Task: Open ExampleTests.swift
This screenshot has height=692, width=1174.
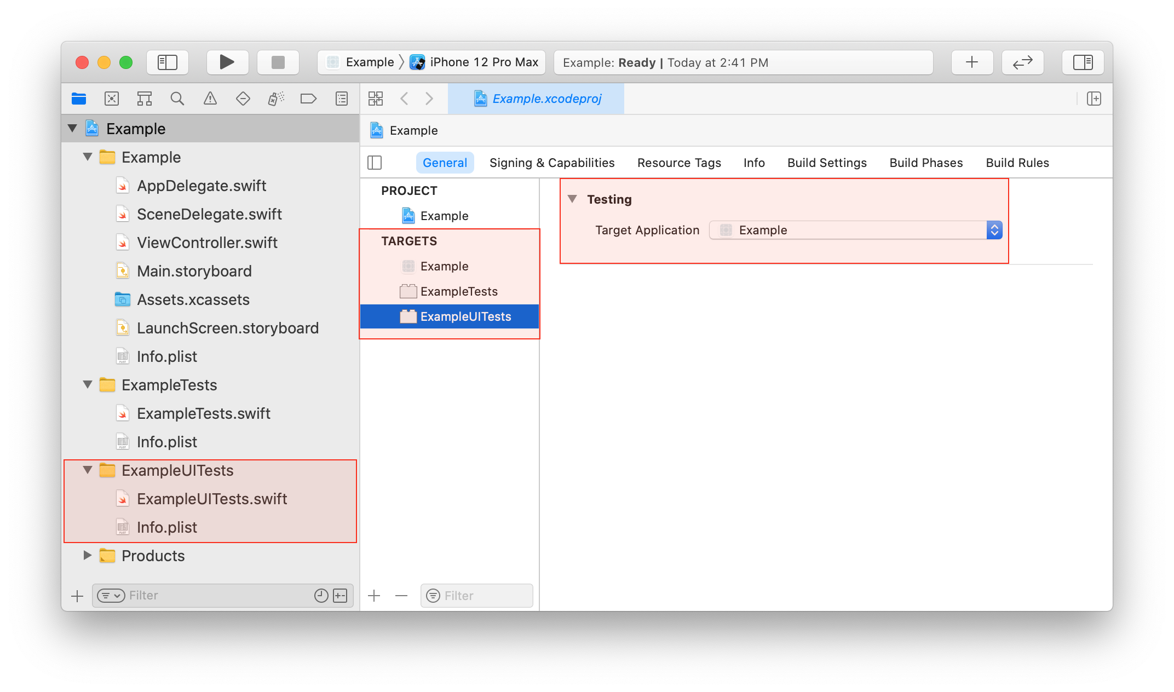Action: tap(210, 413)
